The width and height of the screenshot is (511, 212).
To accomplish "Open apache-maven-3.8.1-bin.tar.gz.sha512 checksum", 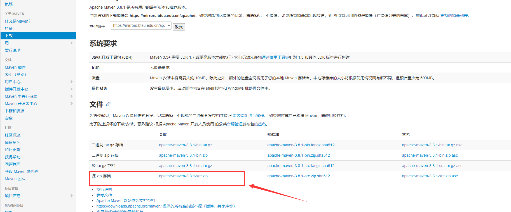I will click(x=301, y=145).
